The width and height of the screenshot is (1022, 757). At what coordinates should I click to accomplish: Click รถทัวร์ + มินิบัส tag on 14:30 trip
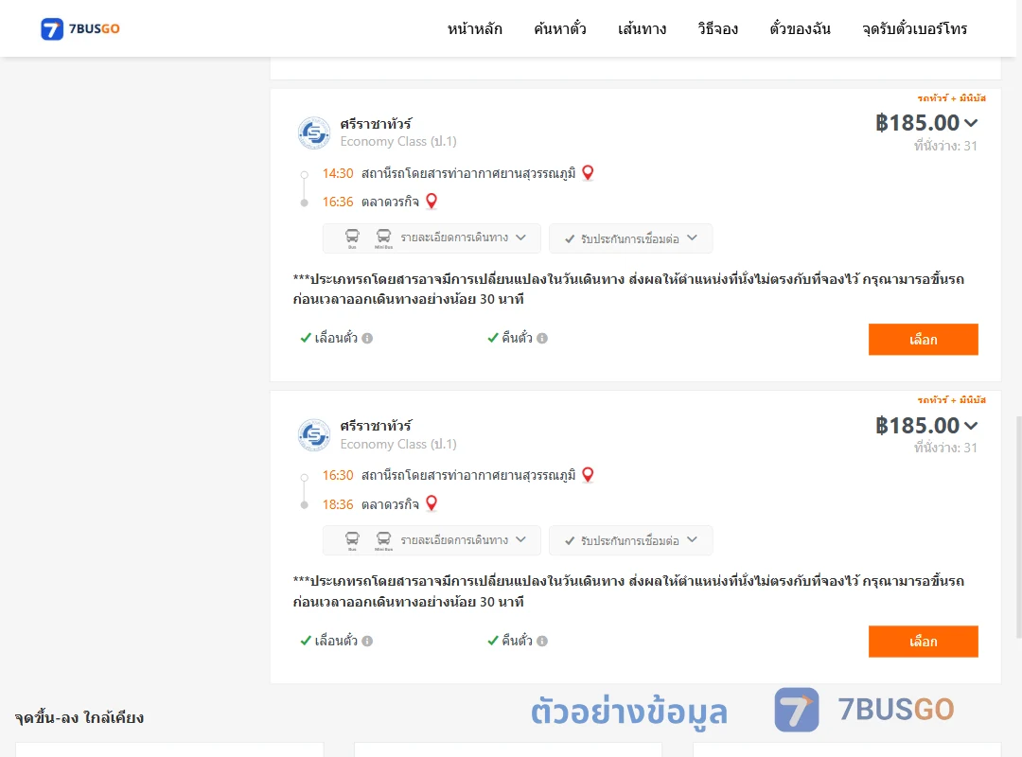point(952,97)
